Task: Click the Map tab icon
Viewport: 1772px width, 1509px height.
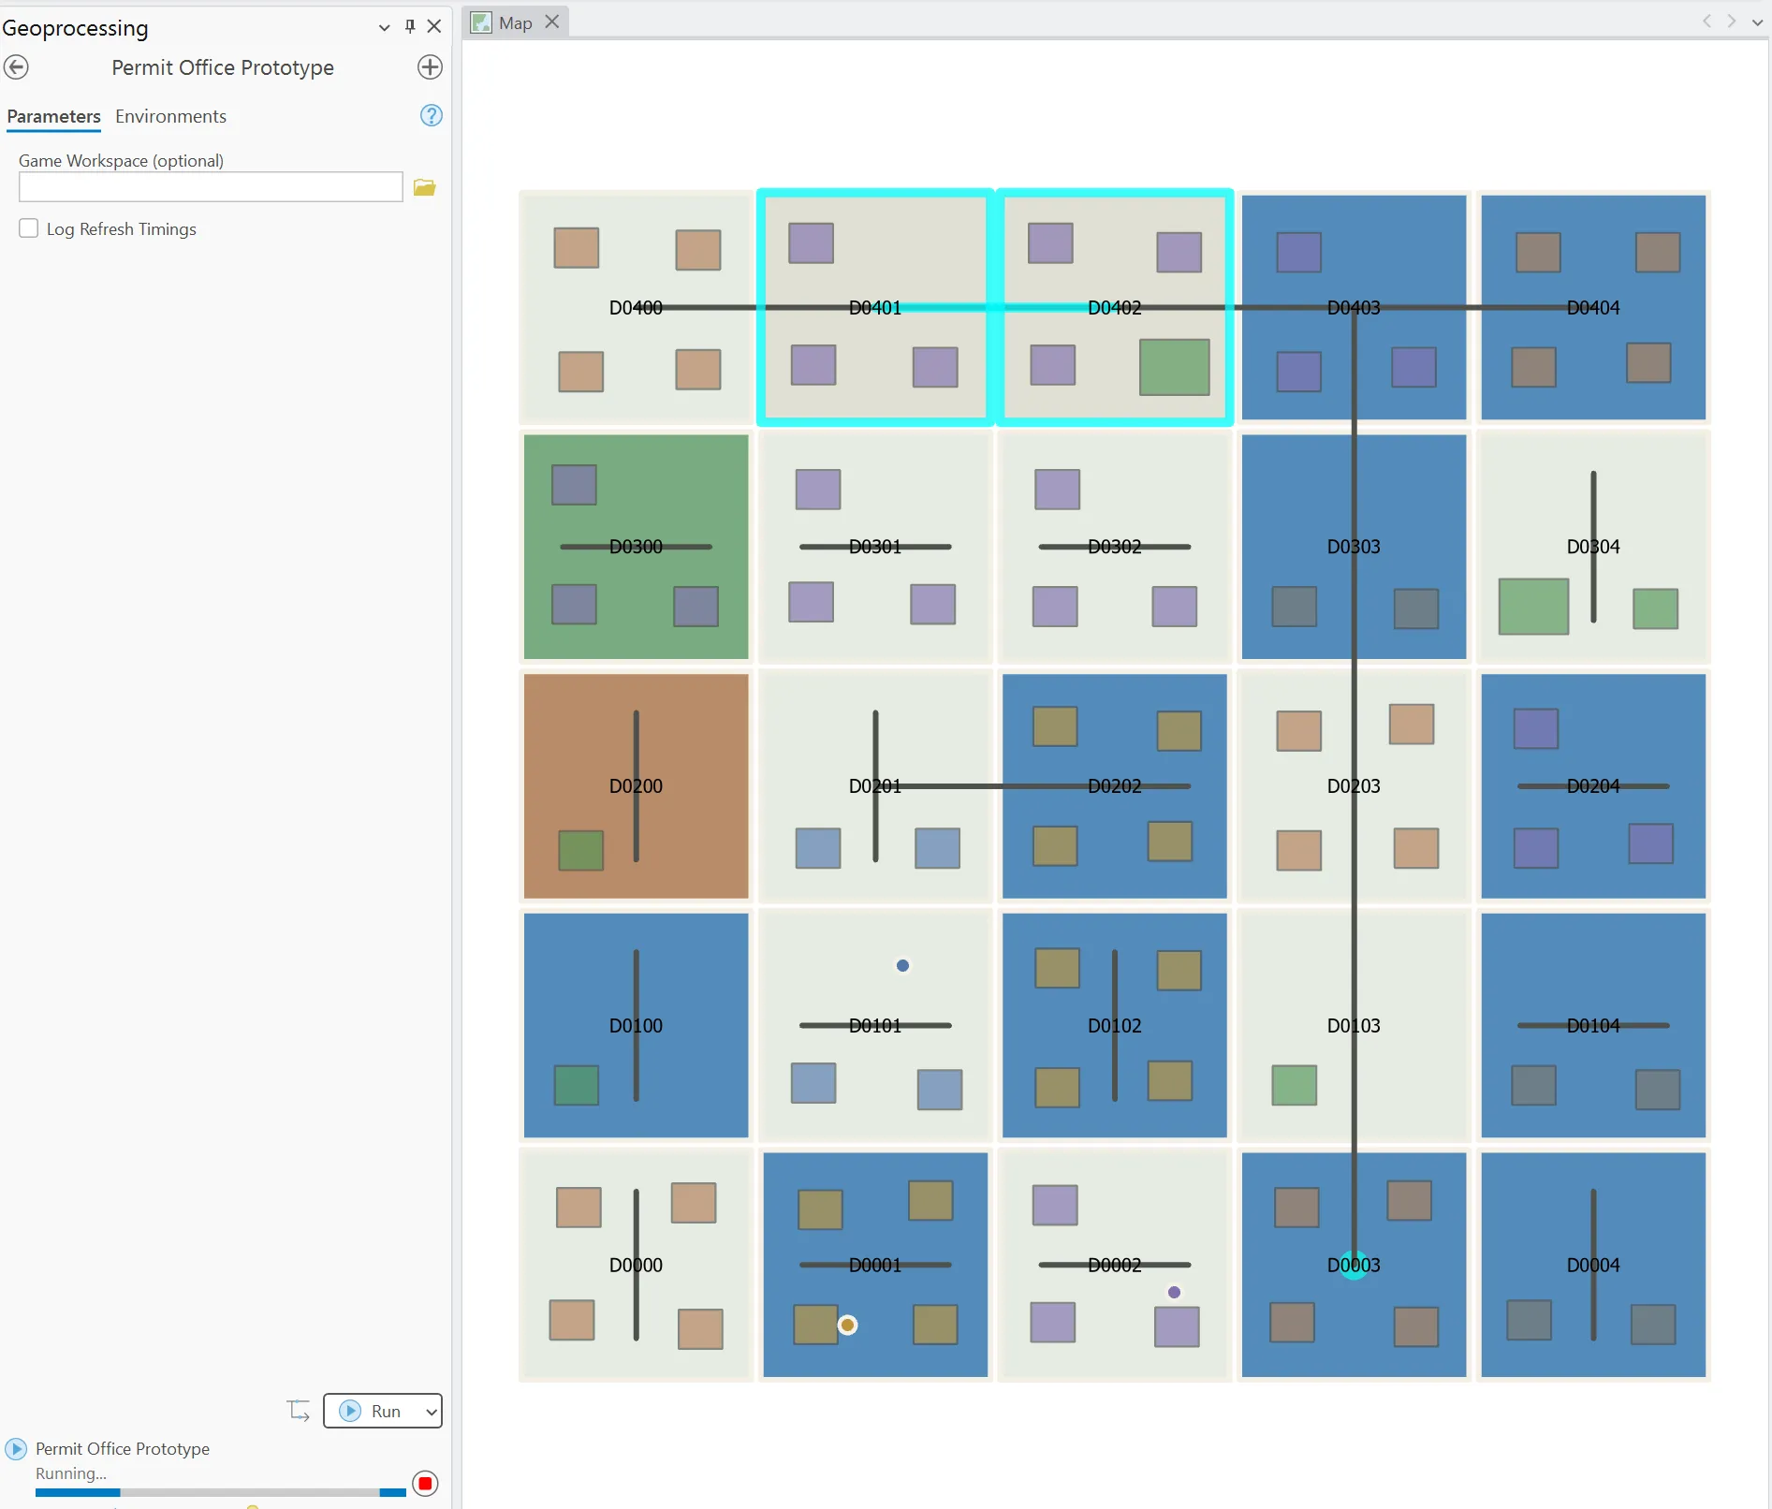Action: tap(481, 22)
